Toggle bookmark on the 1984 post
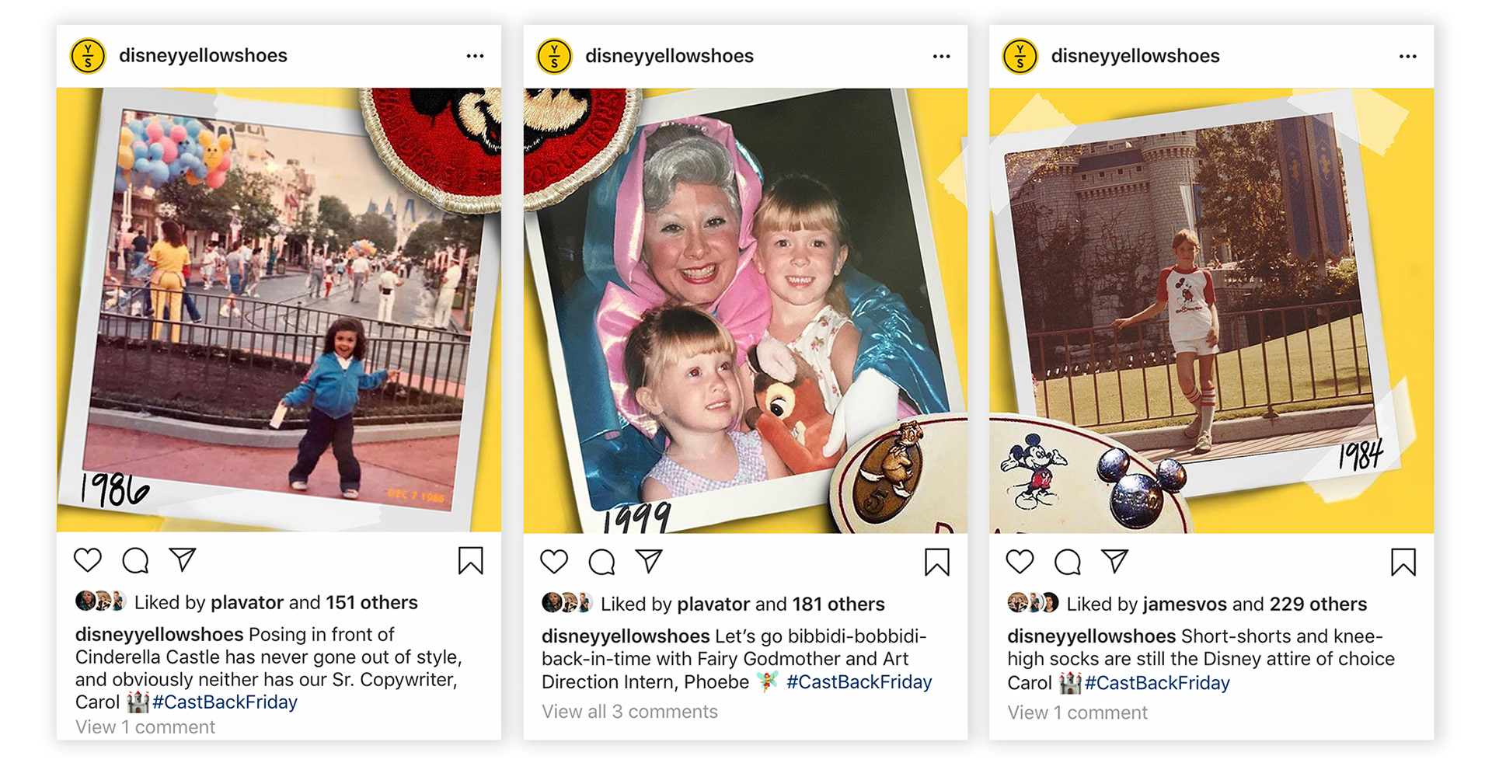1492x763 pixels. [1403, 563]
